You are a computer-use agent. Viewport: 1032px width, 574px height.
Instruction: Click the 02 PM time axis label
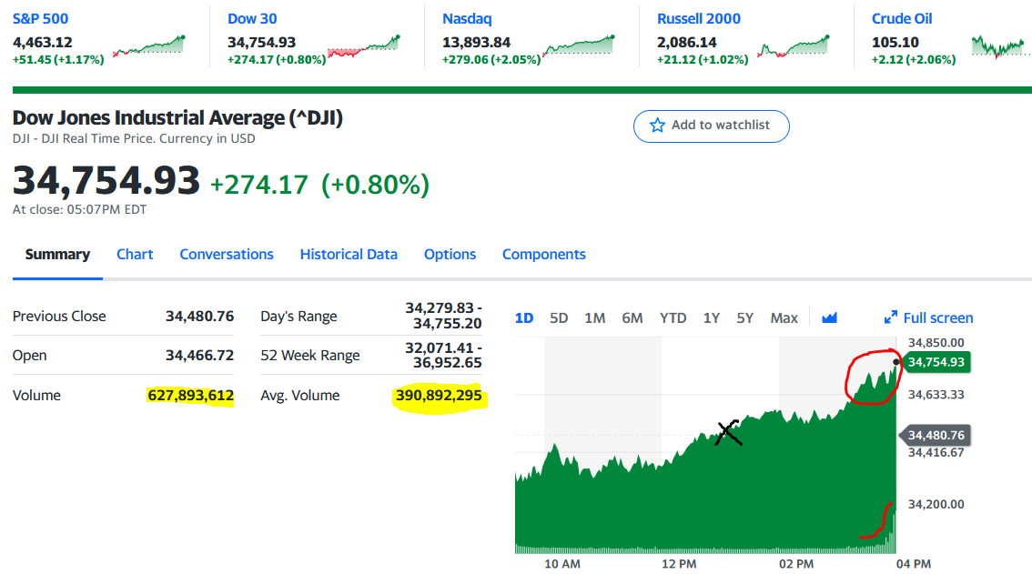[795, 564]
